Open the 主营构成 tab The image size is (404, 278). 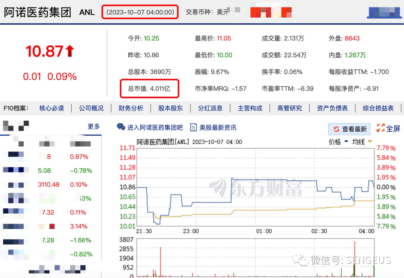(250, 108)
